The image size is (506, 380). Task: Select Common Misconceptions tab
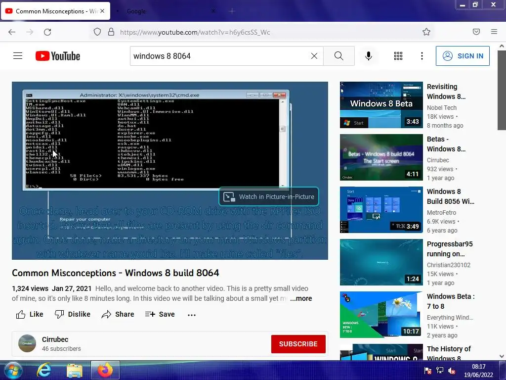coord(55,11)
